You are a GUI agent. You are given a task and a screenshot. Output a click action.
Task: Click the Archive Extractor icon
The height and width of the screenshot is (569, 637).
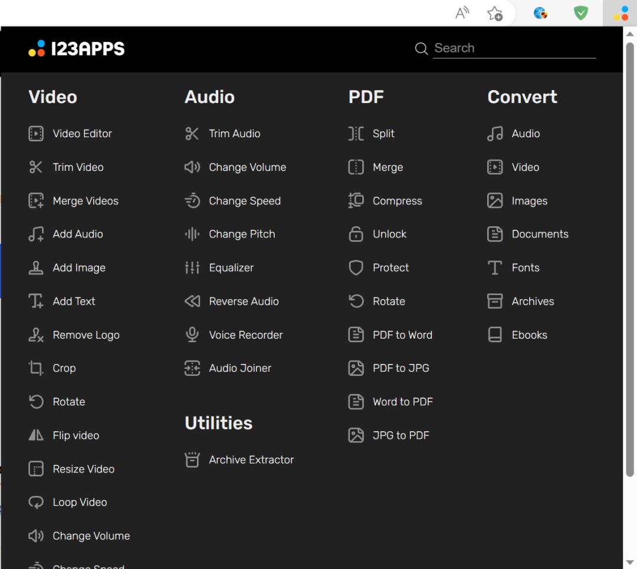coord(192,460)
